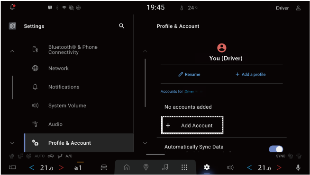This screenshot has width=310, height=175.
Task: Tap the outside temperature thermometer icon
Action: coord(182,8)
